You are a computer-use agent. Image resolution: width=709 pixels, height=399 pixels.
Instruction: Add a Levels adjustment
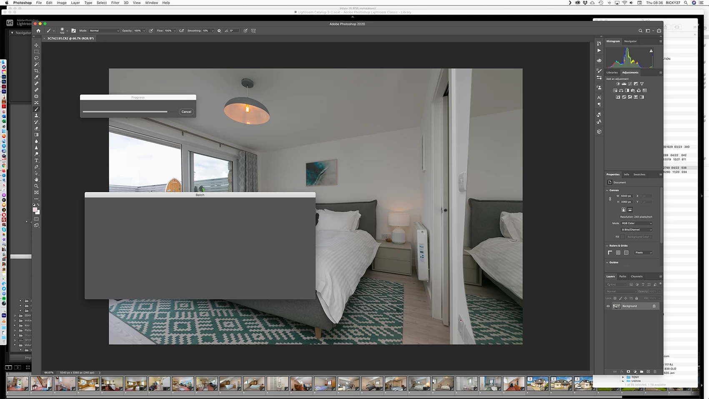click(x=624, y=84)
